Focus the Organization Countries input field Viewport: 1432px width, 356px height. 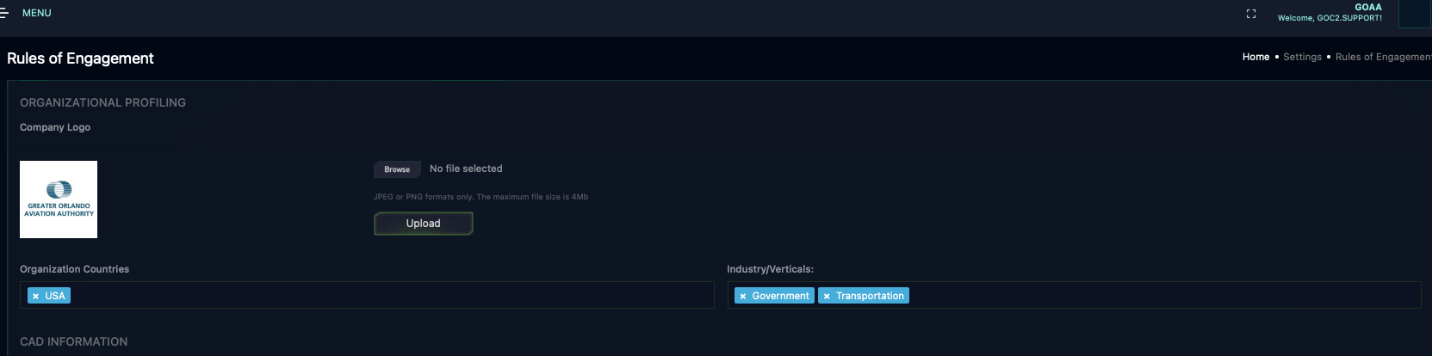point(387,296)
